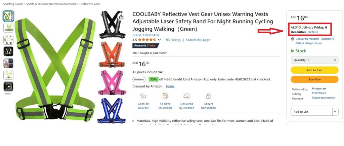This screenshot has height=146, width=344.
Task: Select the pink vest color option
Action: [112, 82]
